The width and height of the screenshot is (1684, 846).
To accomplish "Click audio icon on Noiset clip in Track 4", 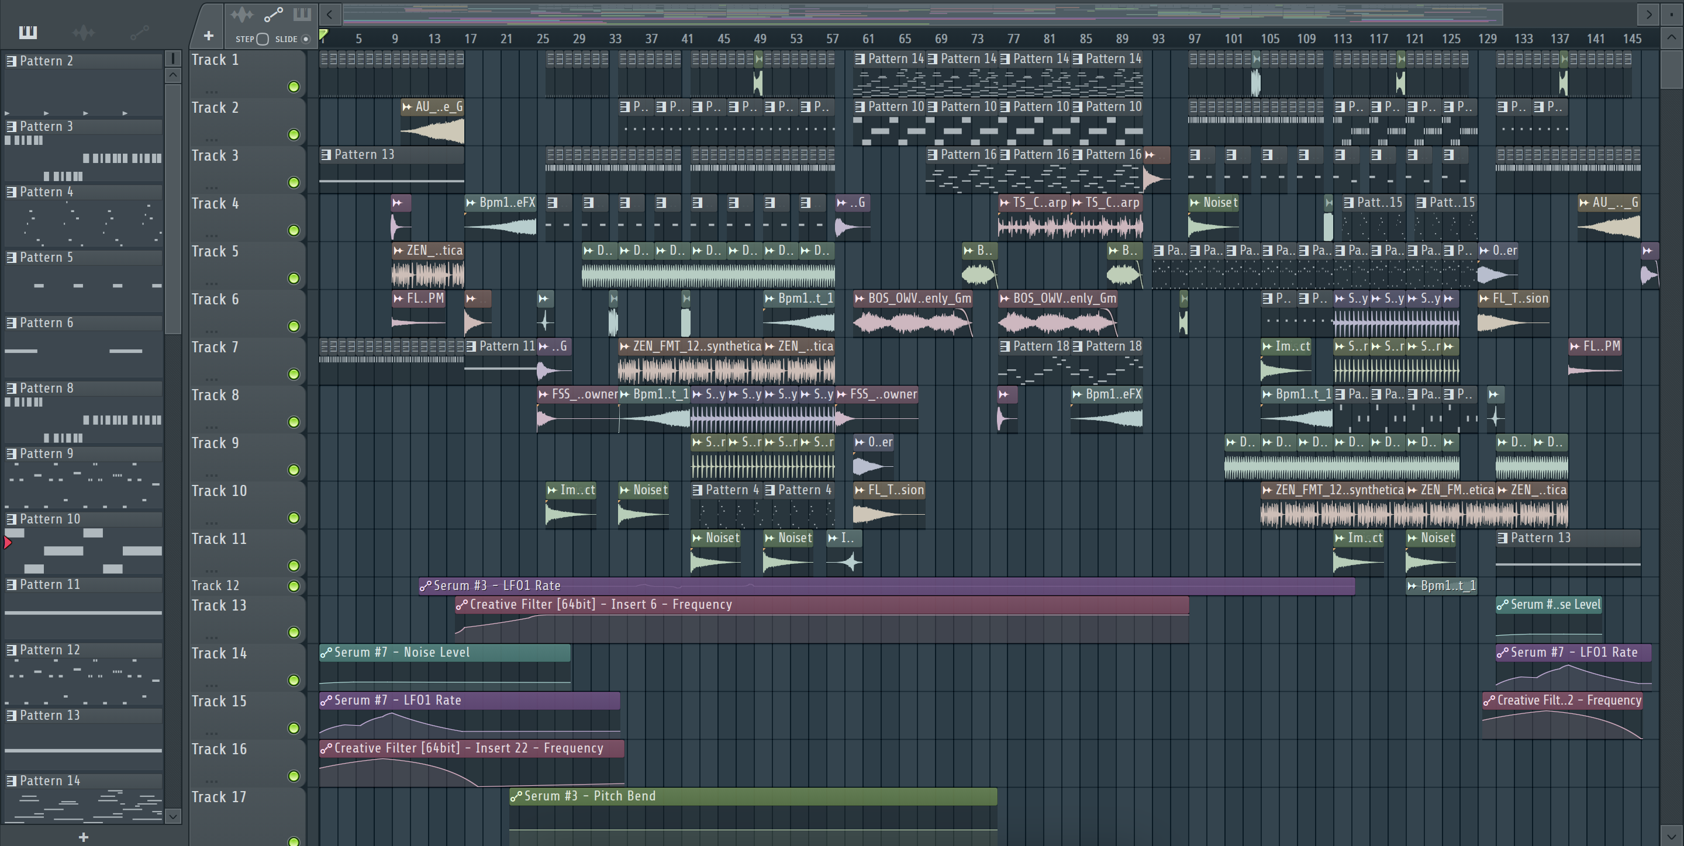I will [1195, 203].
